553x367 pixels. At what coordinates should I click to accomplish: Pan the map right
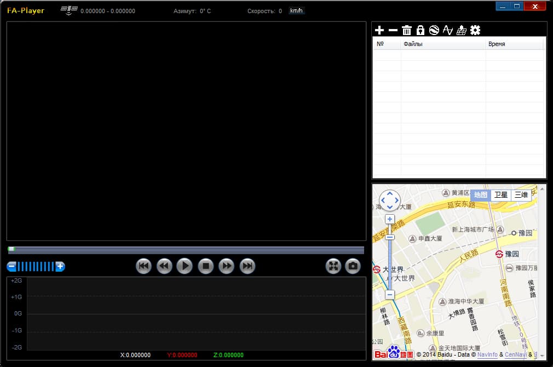tap(396, 200)
